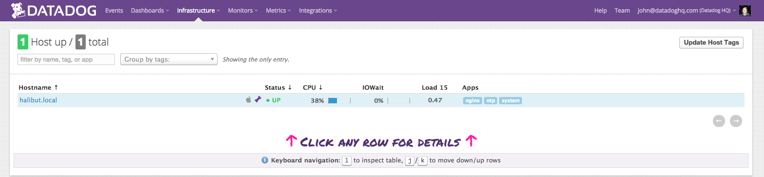Click the '1' keyboard shortcut key
Viewport: 764px width, 177px height.
point(347,161)
